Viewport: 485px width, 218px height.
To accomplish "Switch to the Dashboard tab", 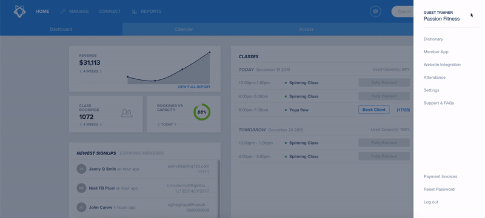I will point(61,29).
